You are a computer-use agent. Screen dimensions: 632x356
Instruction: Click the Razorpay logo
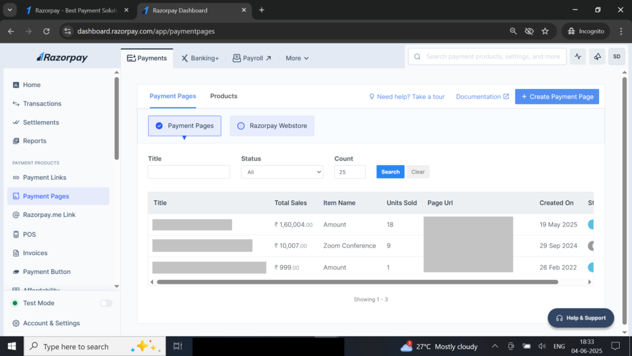[62, 57]
